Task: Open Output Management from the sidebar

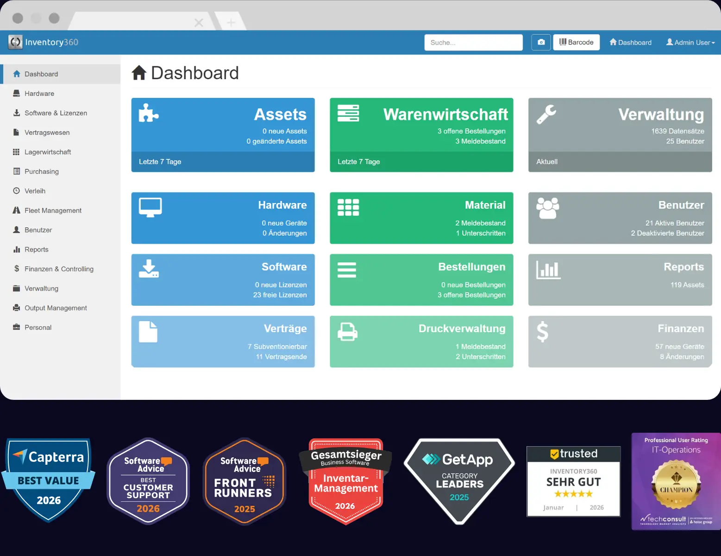Action: point(56,308)
